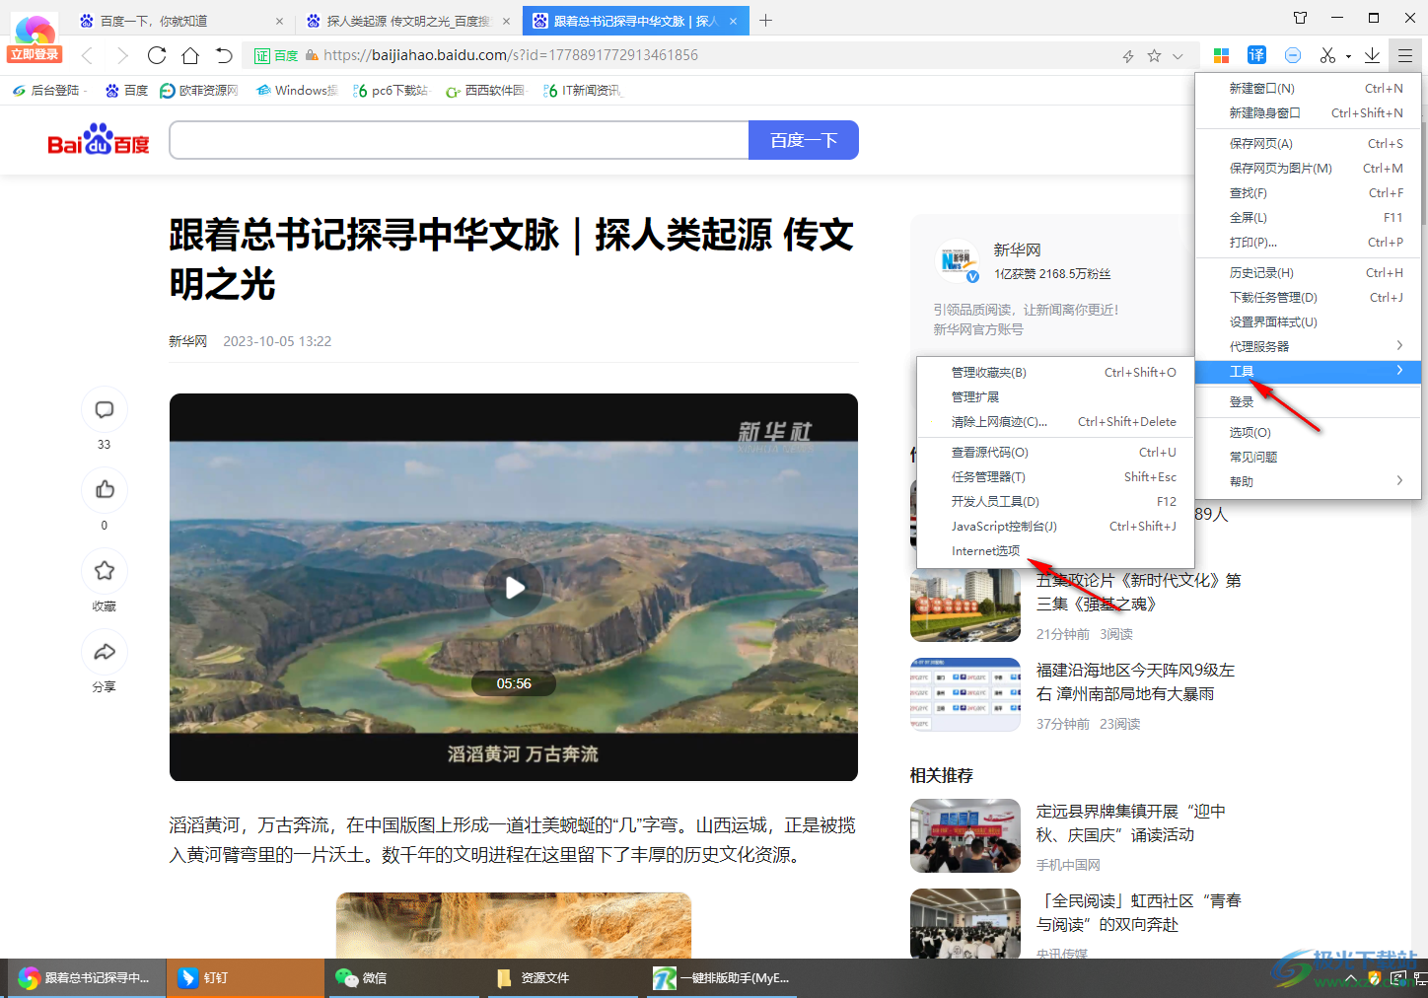Go forward with the forward arrow
Viewport: 1428px width, 998px height.
tap(121, 55)
